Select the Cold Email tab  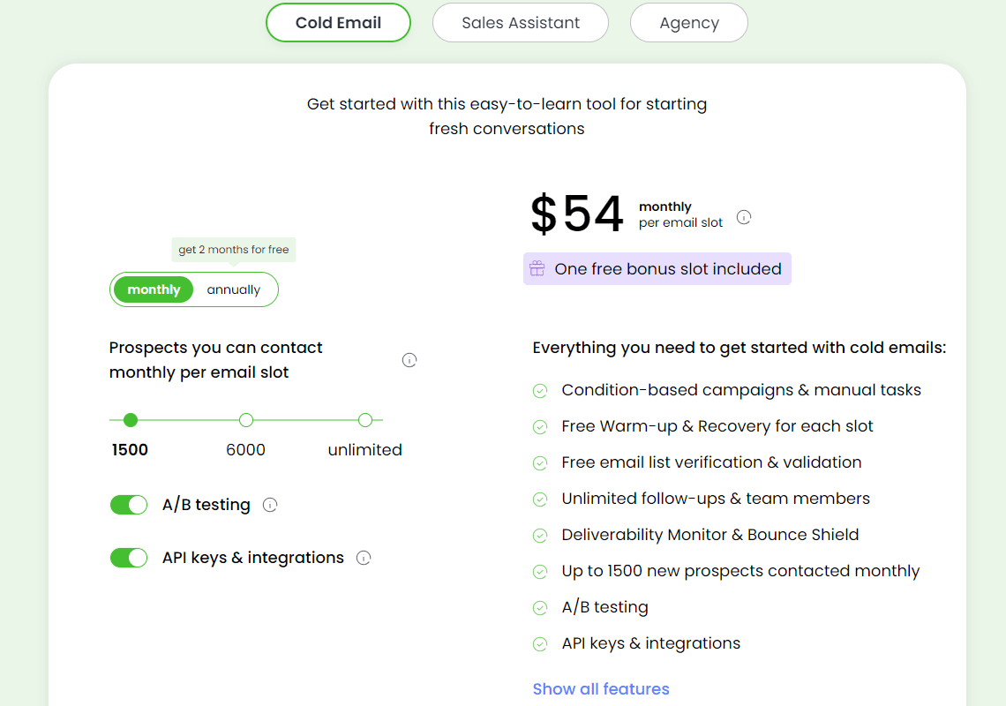(338, 22)
